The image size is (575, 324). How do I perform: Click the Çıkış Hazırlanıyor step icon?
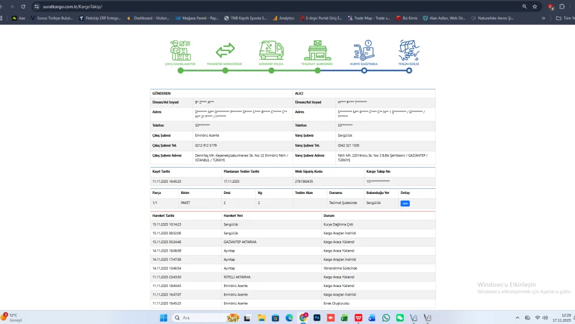pos(180,50)
